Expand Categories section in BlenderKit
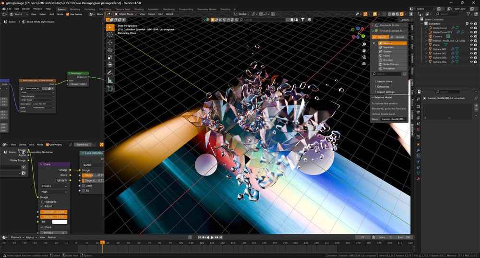This screenshot has height=258, width=480. (x=383, y=86)
